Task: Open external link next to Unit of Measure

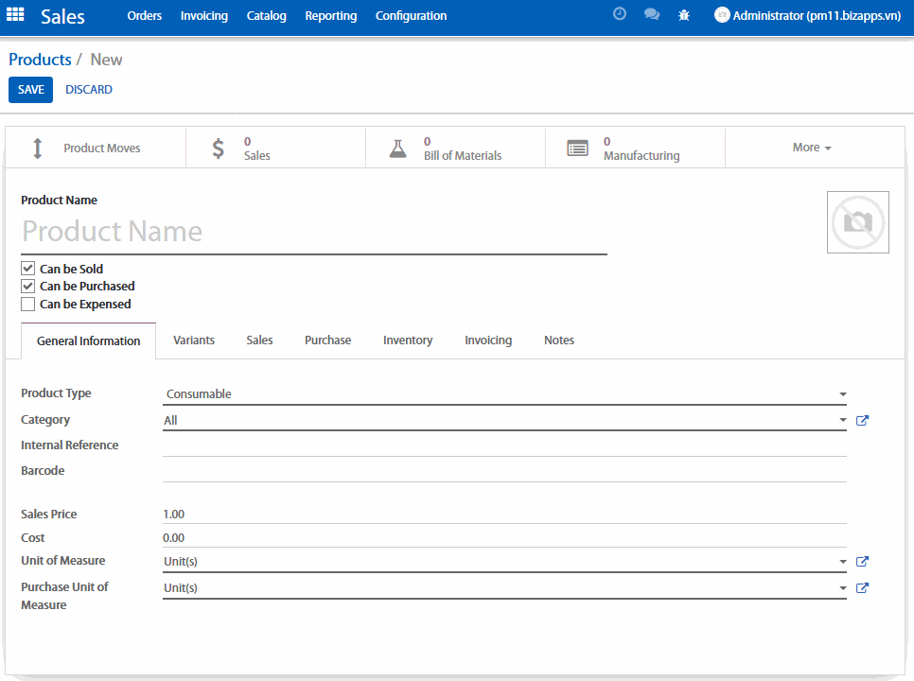Action: point(862,561)
